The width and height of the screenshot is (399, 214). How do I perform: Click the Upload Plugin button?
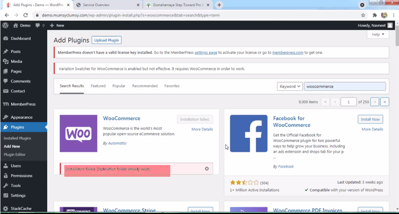pos(106,40)
